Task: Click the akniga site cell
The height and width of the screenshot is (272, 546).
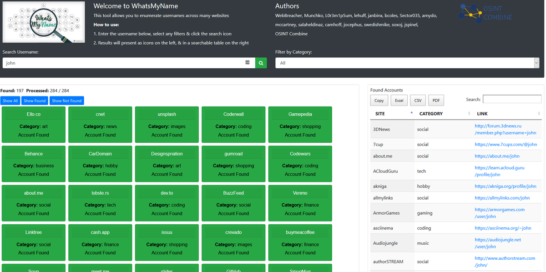Action: pos(392,186)
